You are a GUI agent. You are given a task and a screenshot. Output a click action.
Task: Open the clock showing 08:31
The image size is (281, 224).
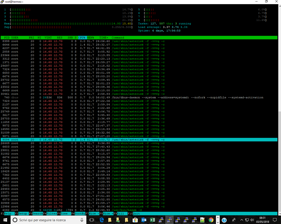[x=262, y=220]
